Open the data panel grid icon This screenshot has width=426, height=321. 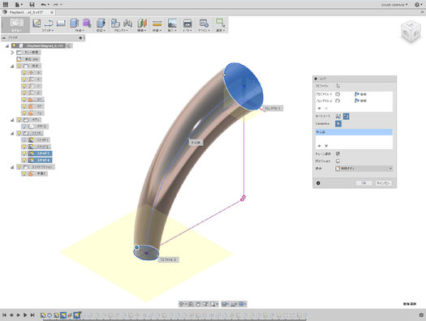6,5
